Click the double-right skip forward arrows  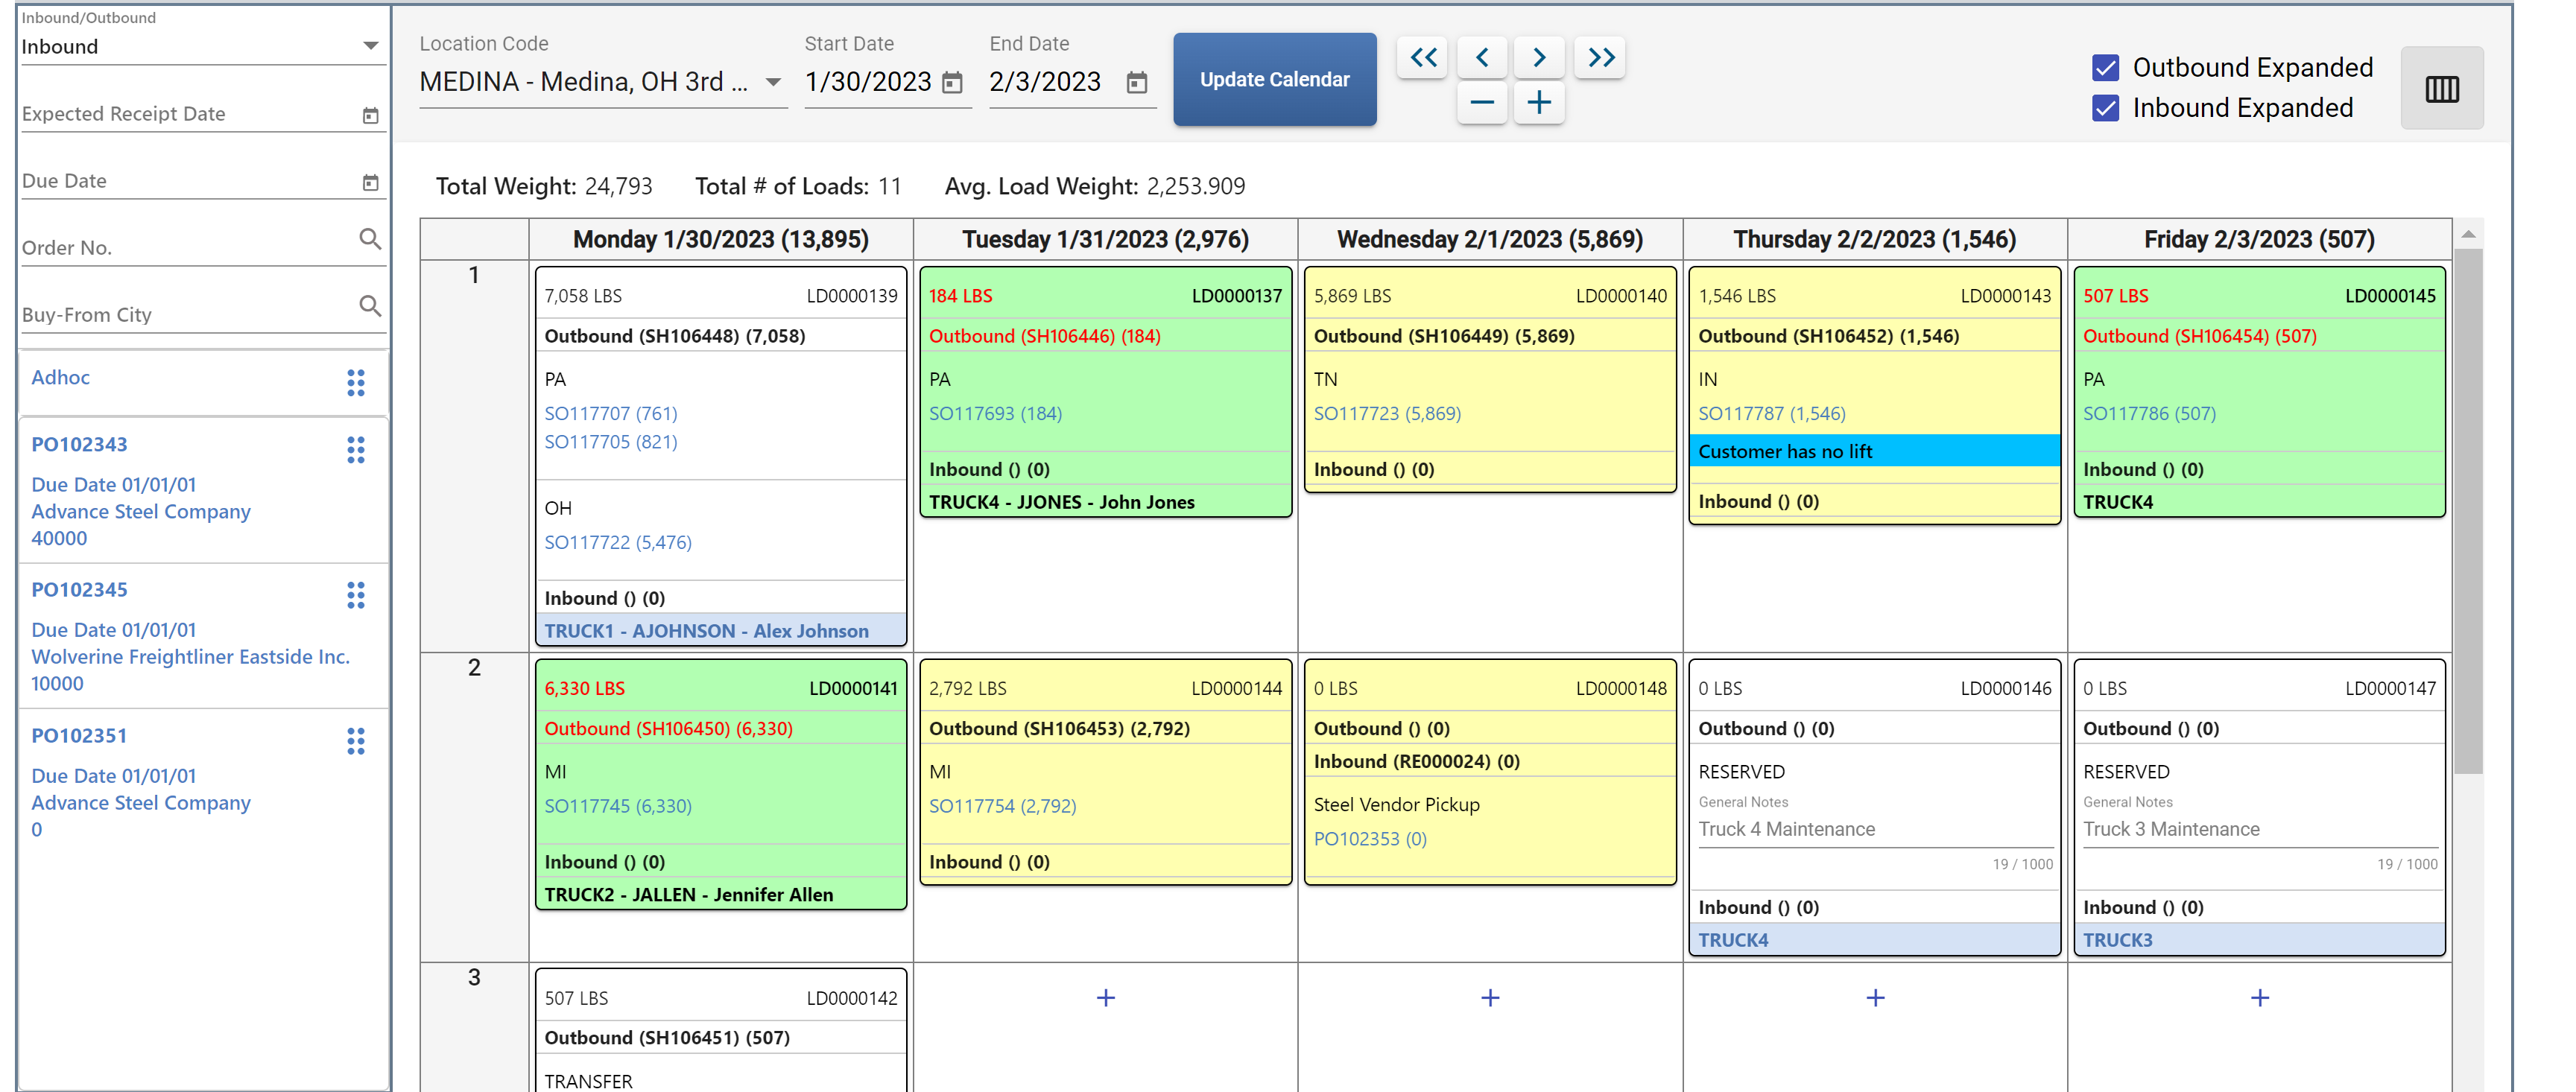pos(1599,57)
